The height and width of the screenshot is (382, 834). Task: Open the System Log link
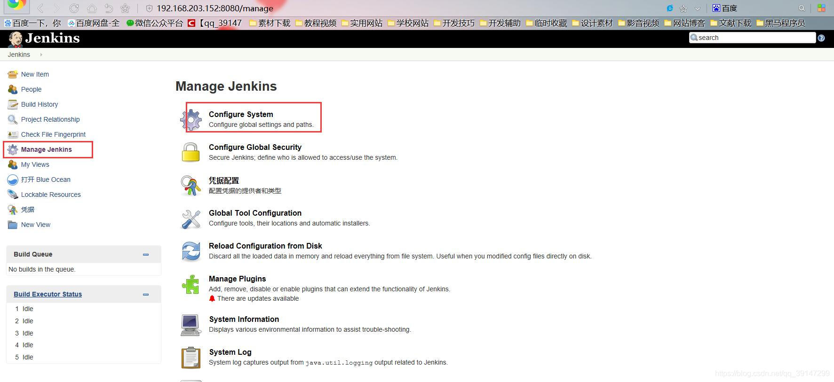click(x=230, y=352)
